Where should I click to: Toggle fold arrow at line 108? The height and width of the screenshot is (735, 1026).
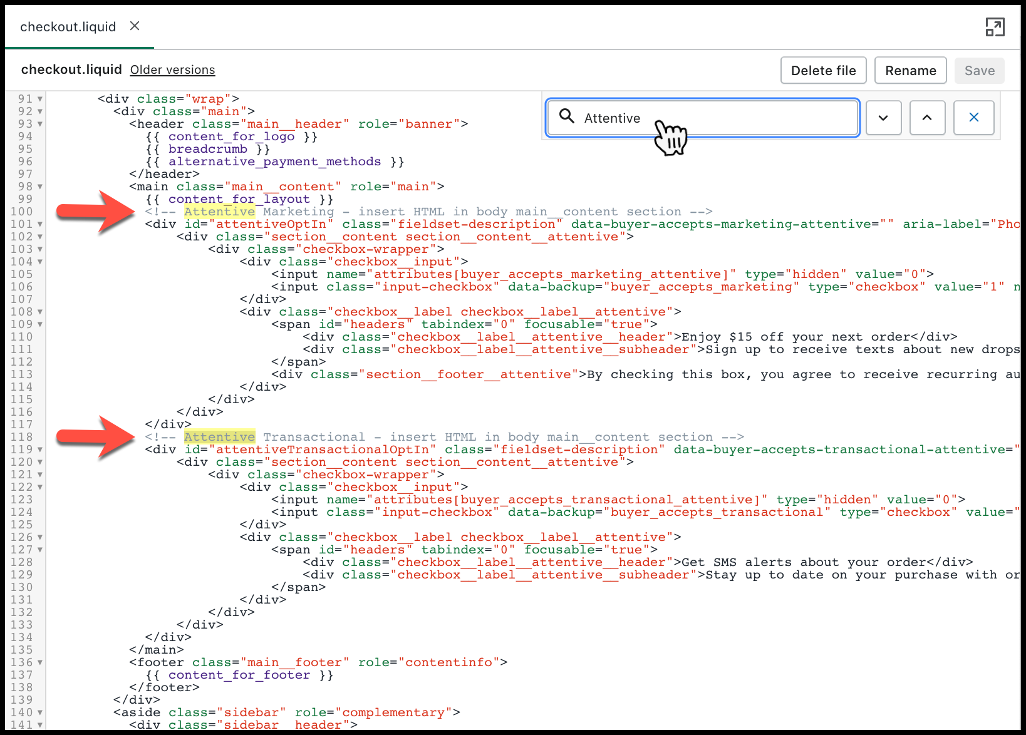tap(40, 312)
